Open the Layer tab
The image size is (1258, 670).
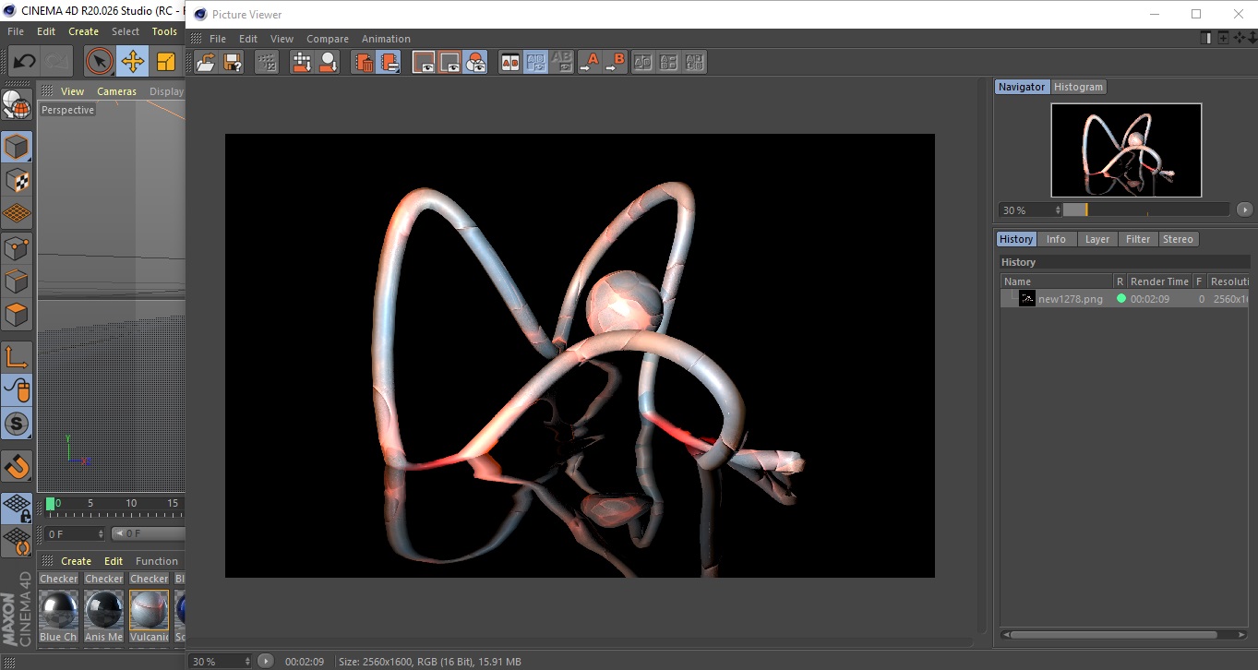pos(1097,239)
